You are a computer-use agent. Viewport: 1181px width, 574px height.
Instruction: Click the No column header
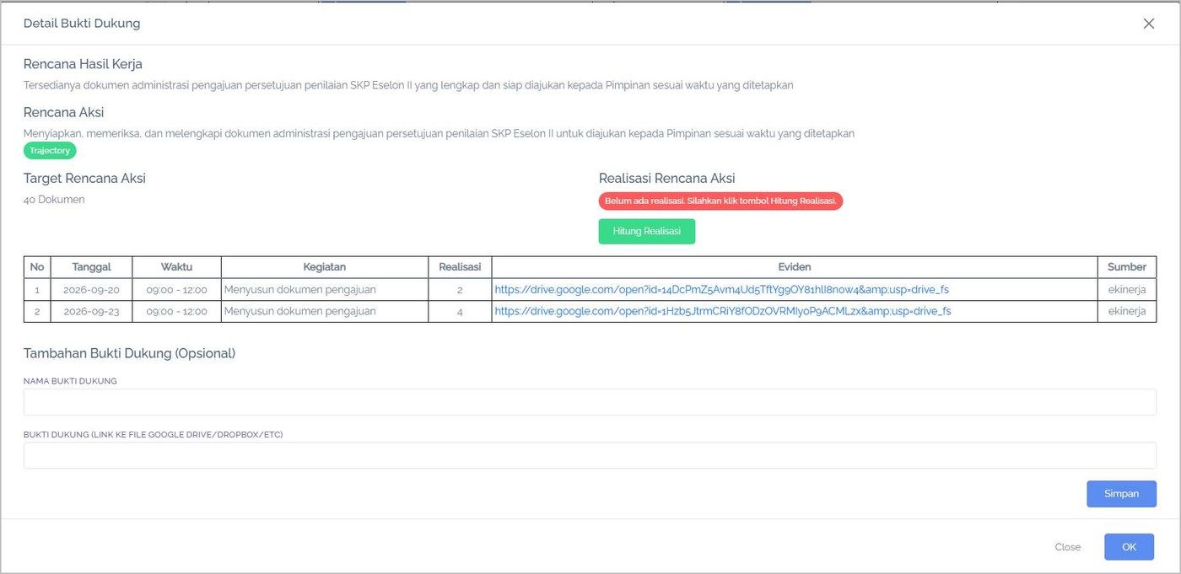[x=37, y=267]
